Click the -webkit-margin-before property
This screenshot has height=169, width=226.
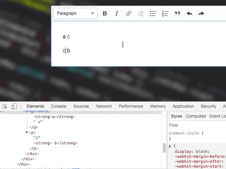point(200,156)
